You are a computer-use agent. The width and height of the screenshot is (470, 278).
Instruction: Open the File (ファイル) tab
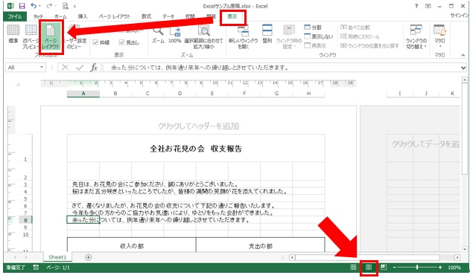tap(15, 16)
